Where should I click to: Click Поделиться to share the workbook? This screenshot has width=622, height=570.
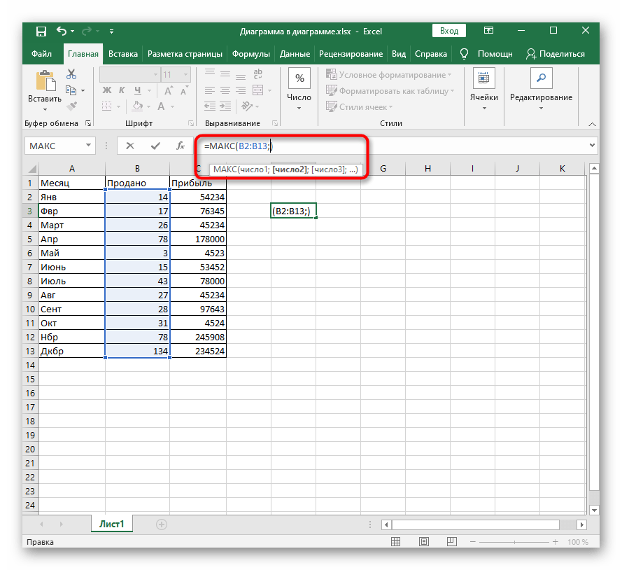tap(556, 54)
